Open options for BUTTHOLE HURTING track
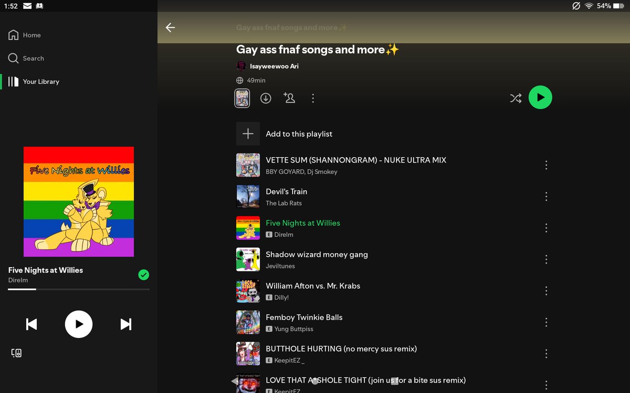This screenshot has width=630, height=393. click(x=546, y=354)
